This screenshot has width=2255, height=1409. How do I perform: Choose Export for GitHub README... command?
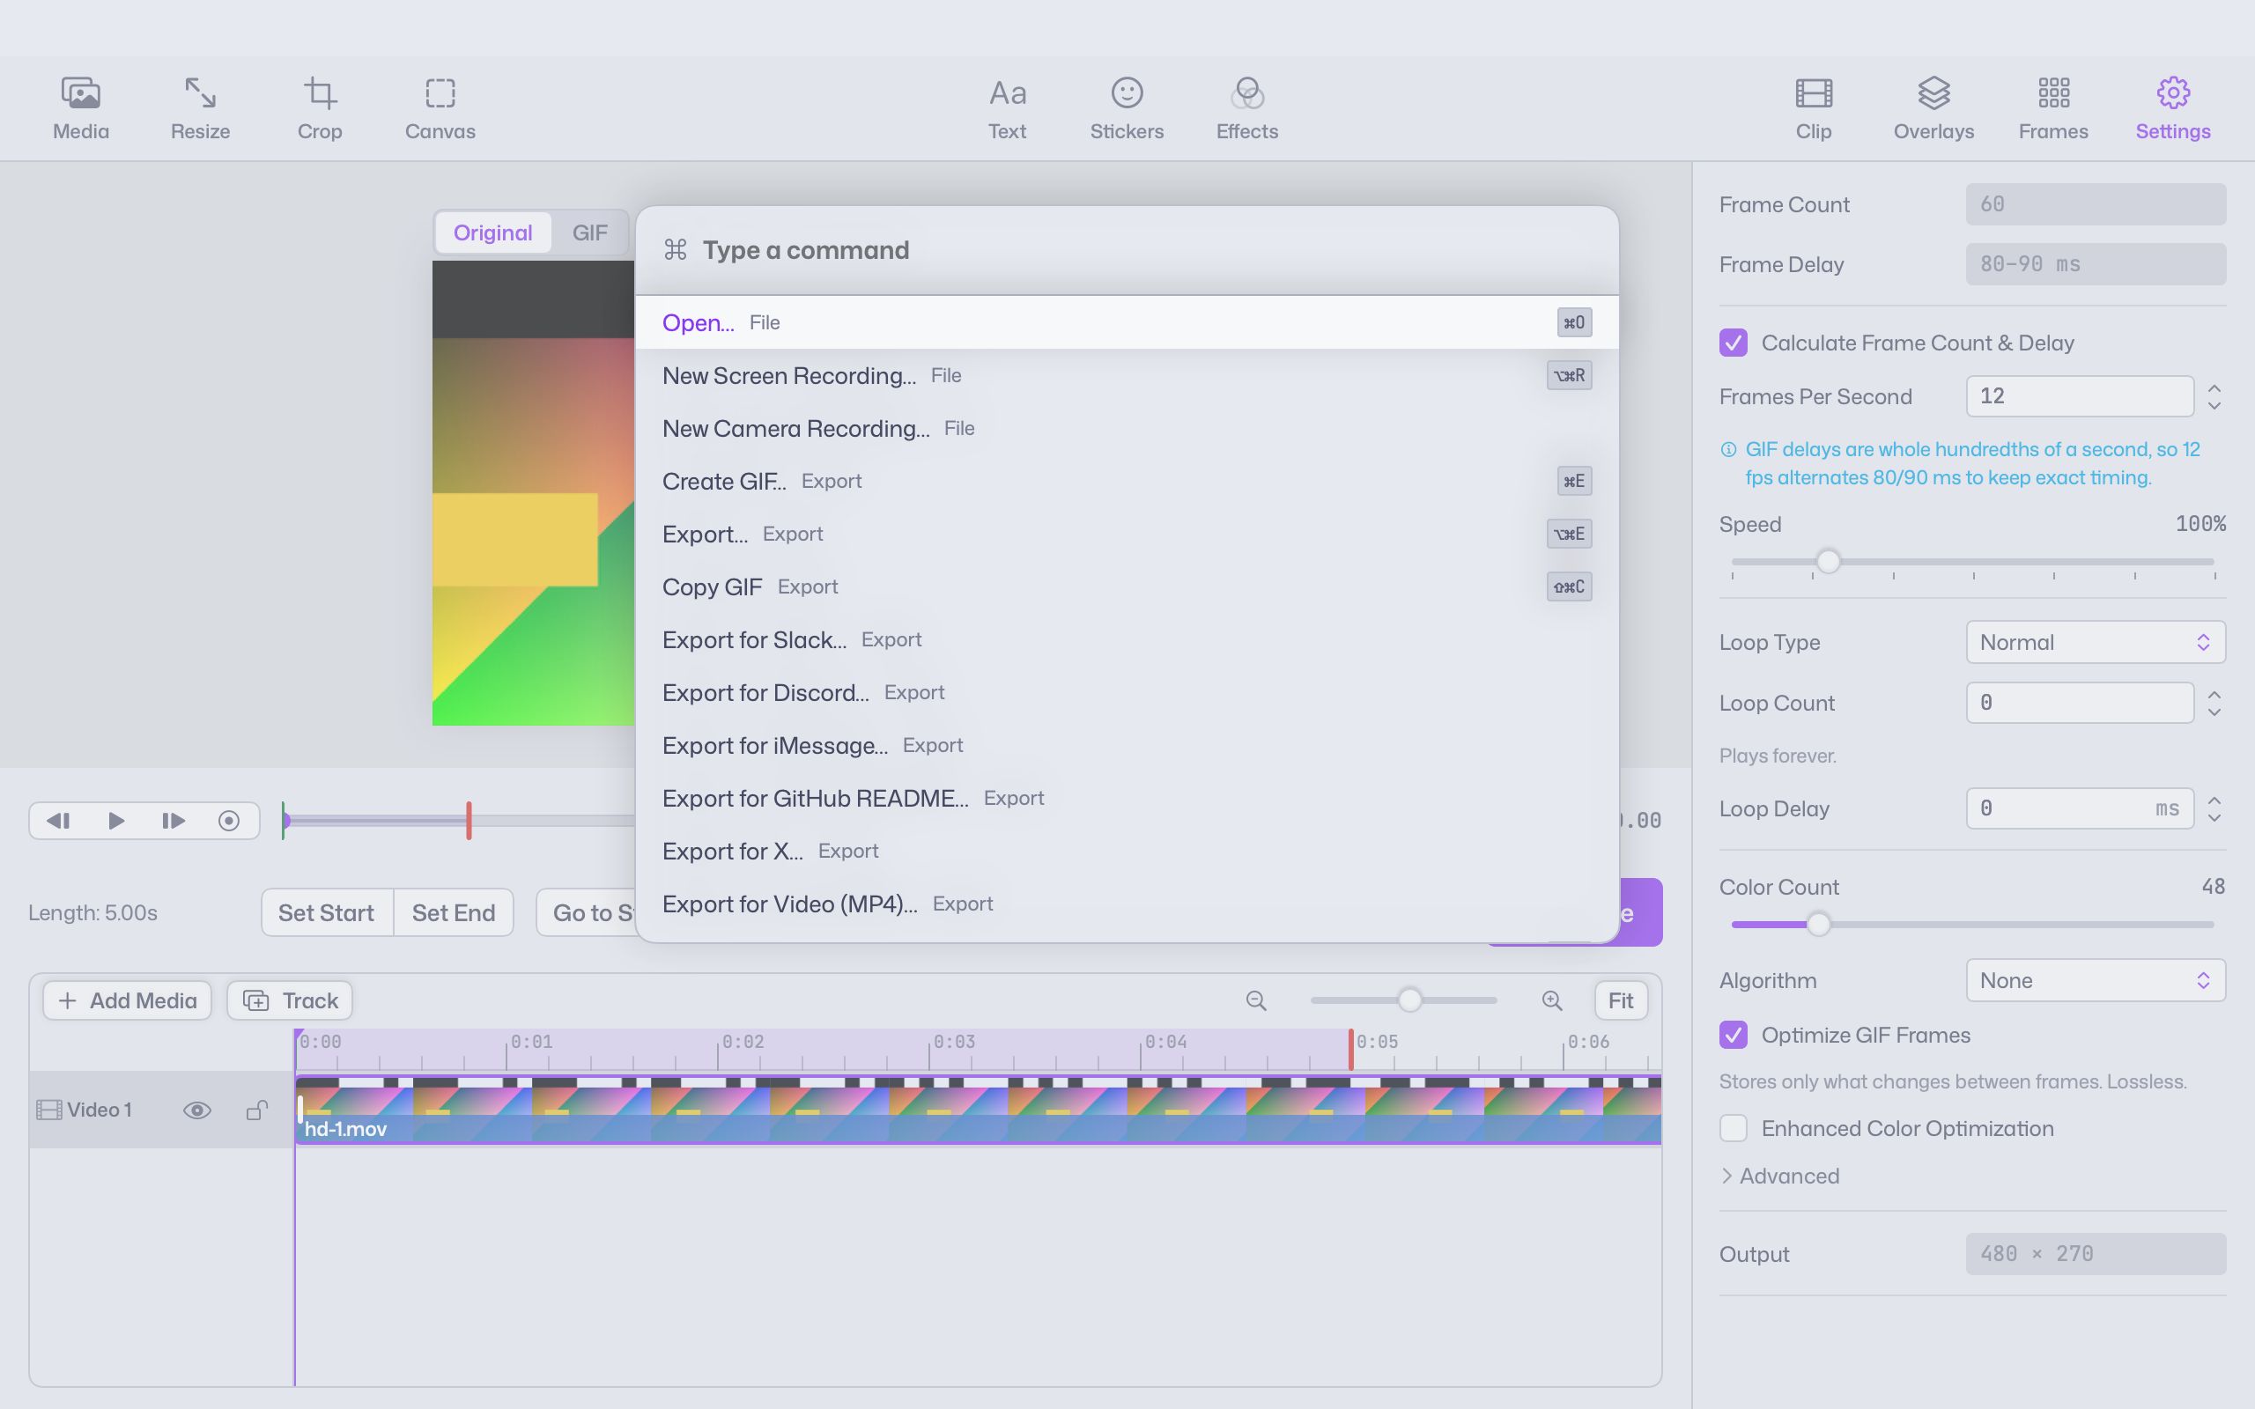[x=1127, y=799]
